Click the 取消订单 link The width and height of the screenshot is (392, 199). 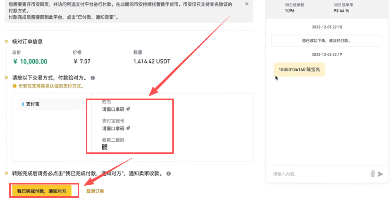click(x=95, y=191)
